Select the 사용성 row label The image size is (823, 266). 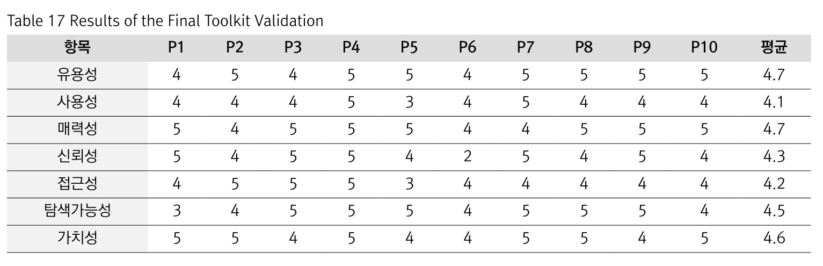coord(77,102)
